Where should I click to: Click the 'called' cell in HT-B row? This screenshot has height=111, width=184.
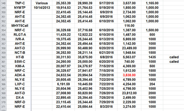(x=174, y=57)
